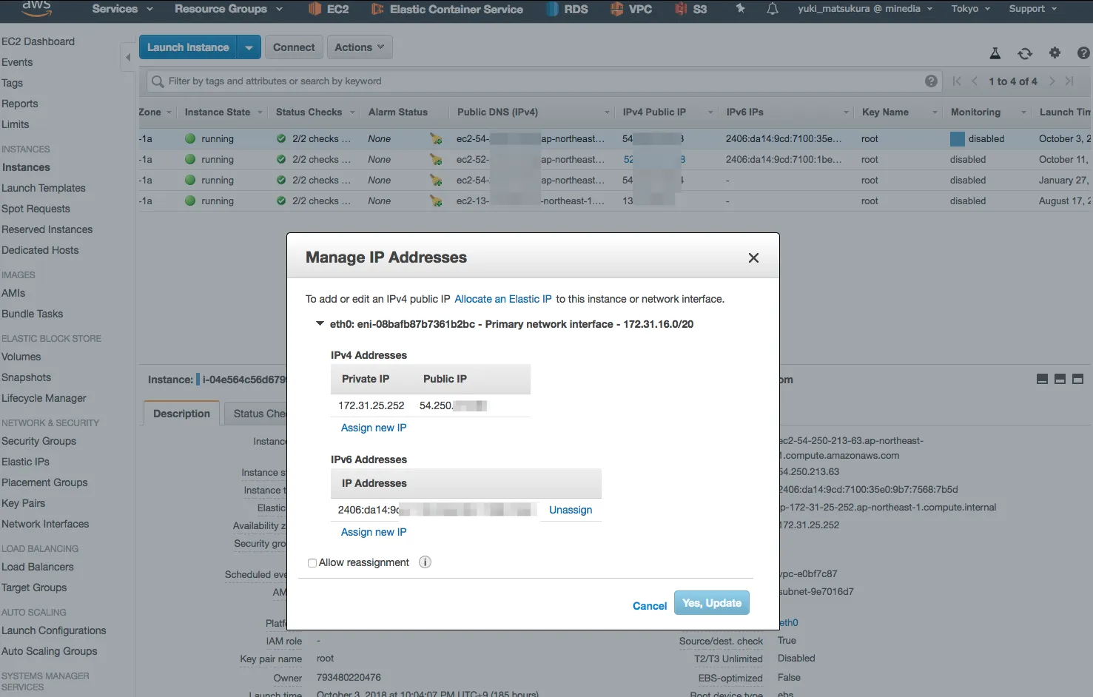Click the search help question mark icon

(x=931, y=81)
